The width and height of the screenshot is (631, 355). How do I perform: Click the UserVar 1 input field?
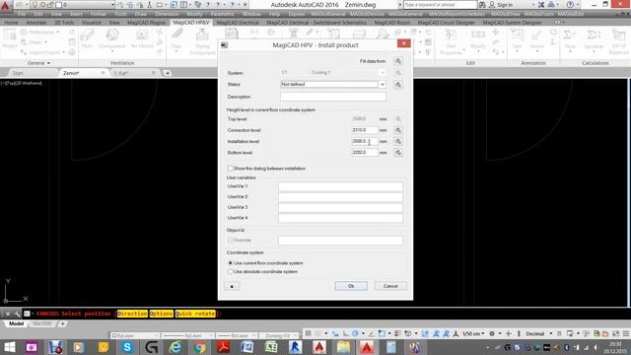340,186
